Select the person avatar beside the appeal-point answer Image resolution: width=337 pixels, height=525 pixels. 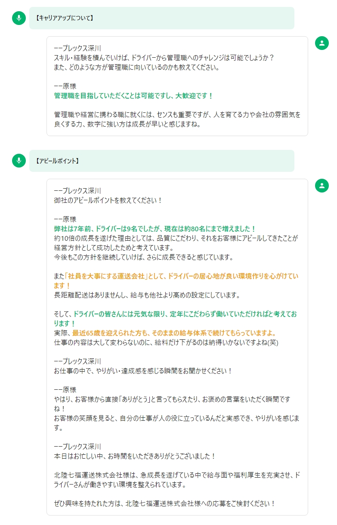(322, 186)
